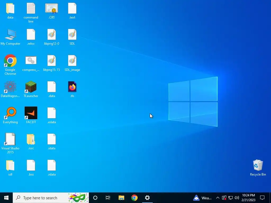
Task: Open the Weather widget on the taskbar
Action: (202, 198)
